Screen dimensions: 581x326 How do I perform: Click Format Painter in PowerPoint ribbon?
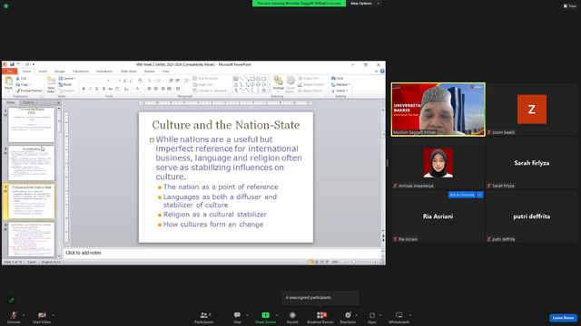coord(29,91)
